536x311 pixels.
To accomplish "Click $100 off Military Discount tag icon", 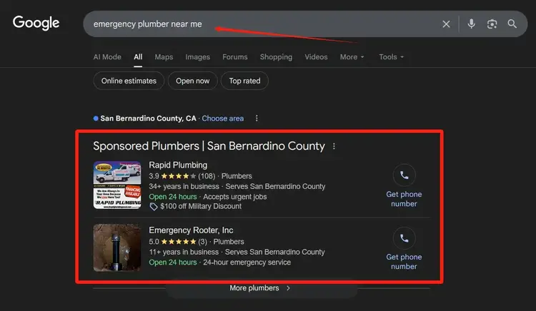I will 154,207.
